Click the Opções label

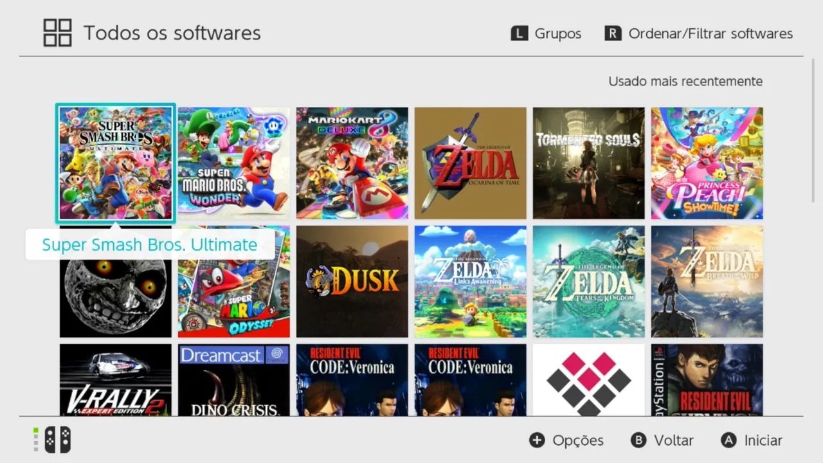click(x=578, y=441)
